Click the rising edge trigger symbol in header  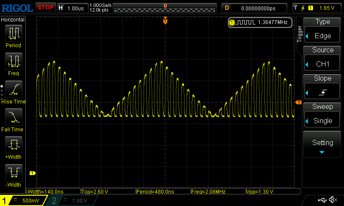pyautogui.click(x=303, y=8)
